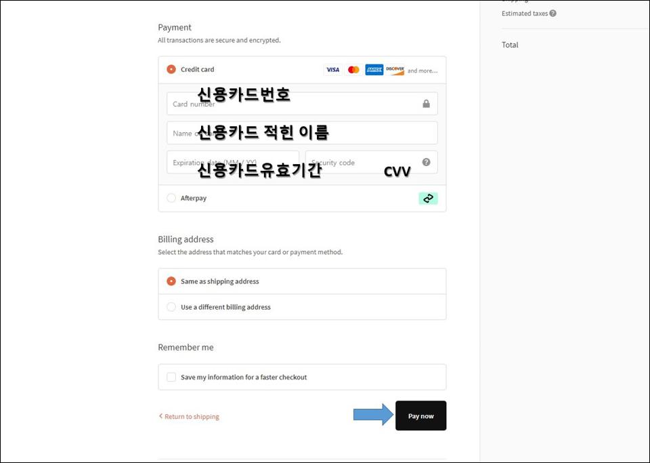Check Save my information for faster checkout
Screen dimensions: 650x463
(x=171, y=377)
